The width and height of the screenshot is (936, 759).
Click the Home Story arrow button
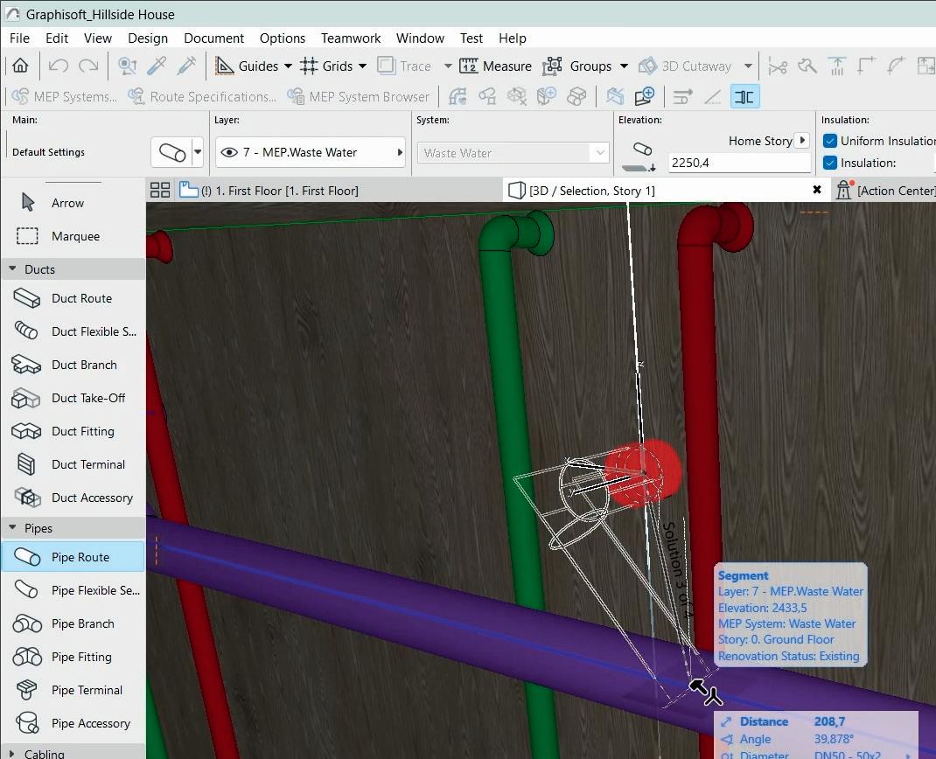802,141
